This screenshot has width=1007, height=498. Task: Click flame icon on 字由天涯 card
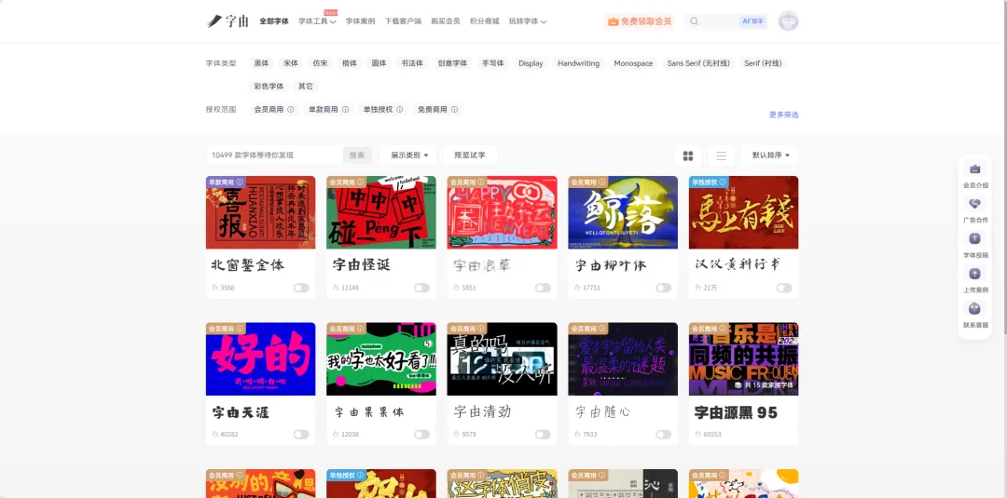215,434
